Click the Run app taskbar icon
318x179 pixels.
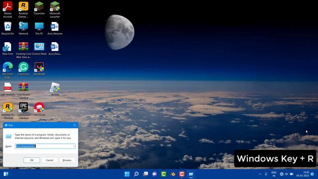tap(191, 174)
